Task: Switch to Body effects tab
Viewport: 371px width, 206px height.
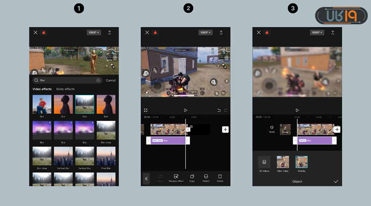Action: 66,89
